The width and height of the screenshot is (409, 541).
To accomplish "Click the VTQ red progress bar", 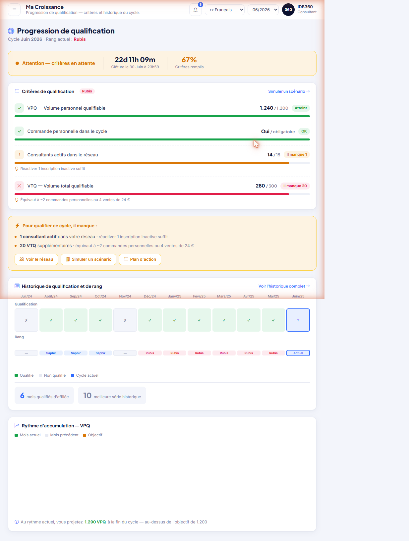I will click(x=152, y=194).
